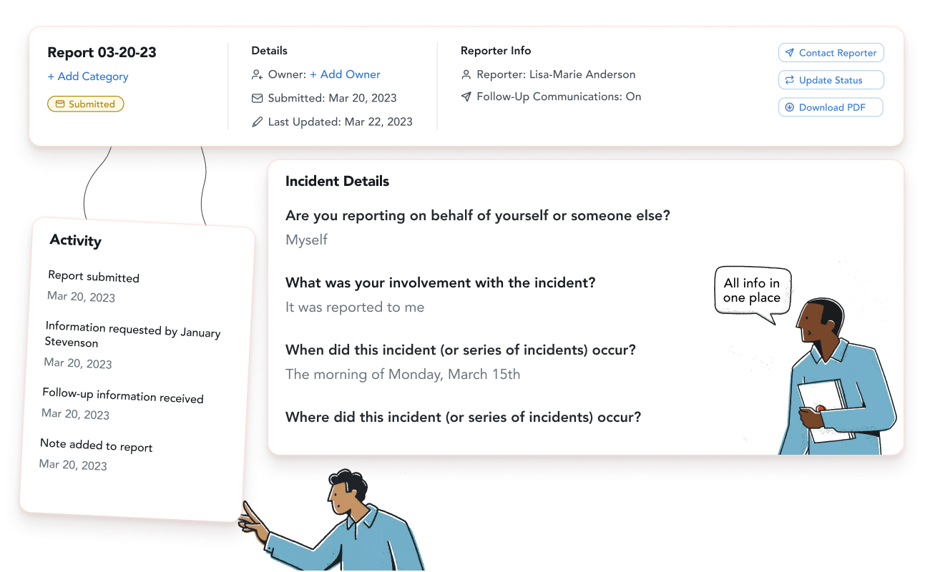Click the Activity heading
Screen dimensions: 930x572
point(76,241)
